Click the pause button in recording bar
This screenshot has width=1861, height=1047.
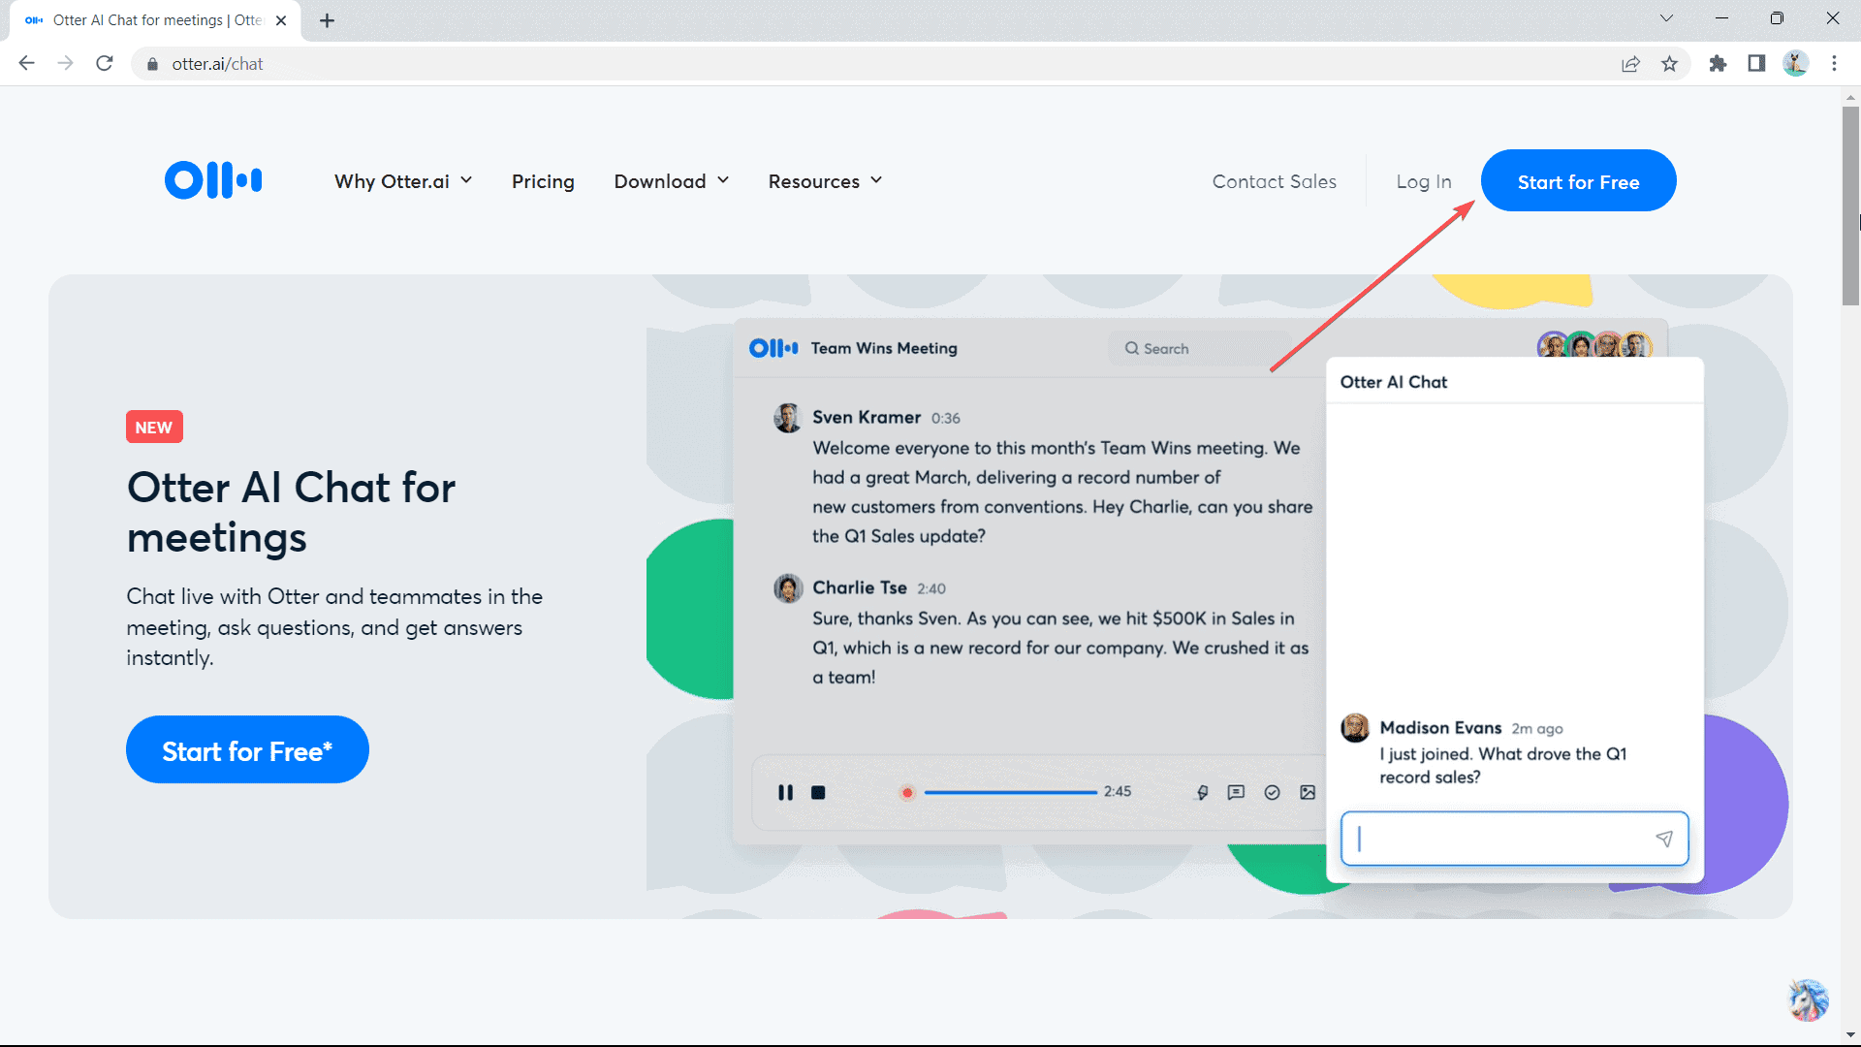coord(785,792)
